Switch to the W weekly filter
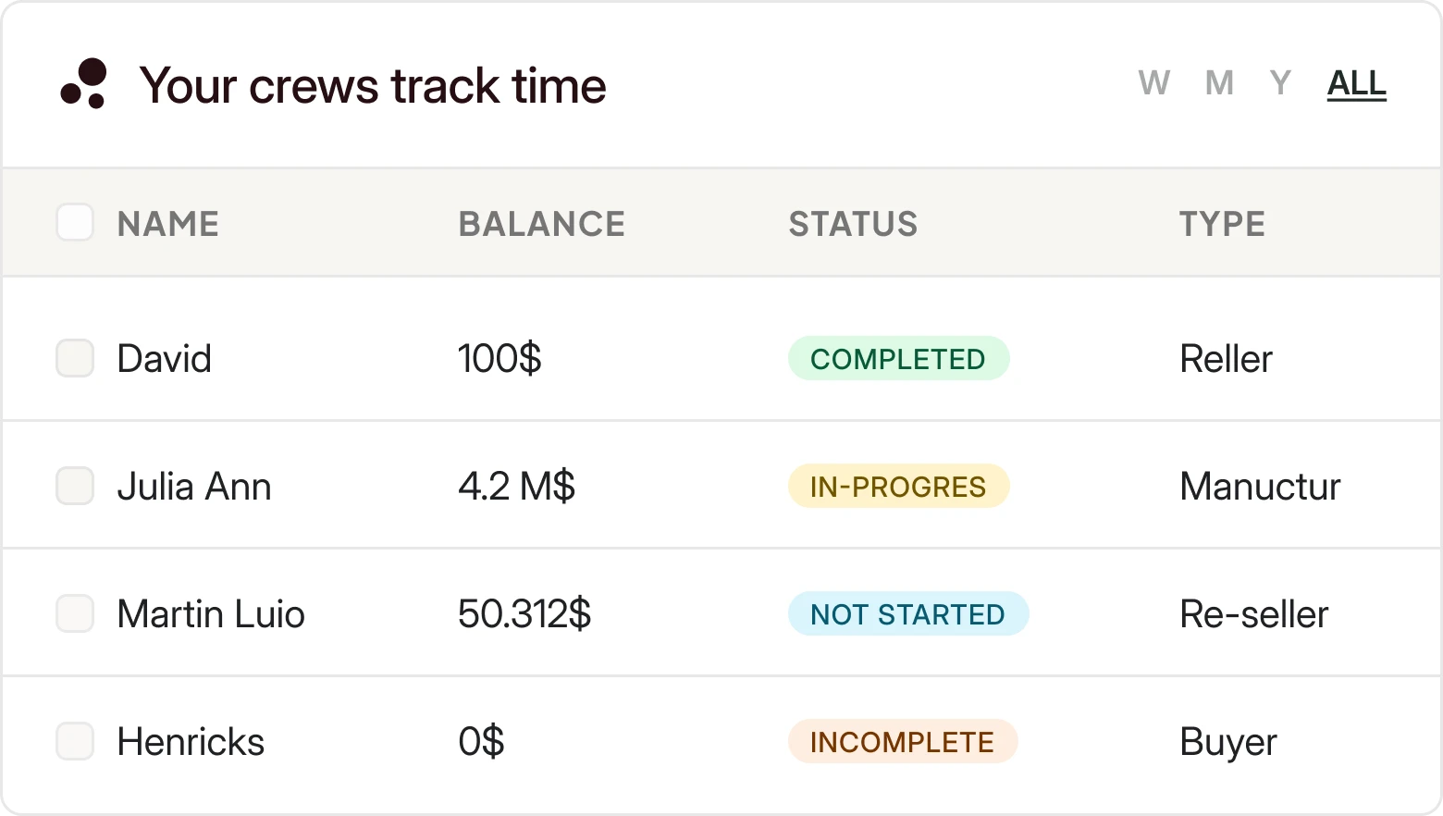The height and width of the screenshot is (816, 1443). click(x=1153, y=83)
